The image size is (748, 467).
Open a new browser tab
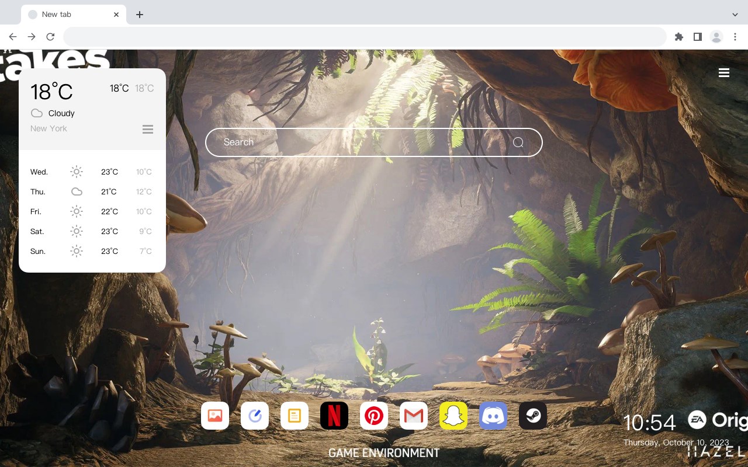(x=139, y=15)
